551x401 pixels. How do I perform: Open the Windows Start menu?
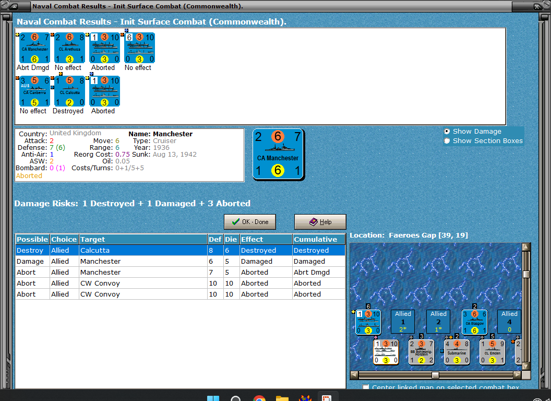(x=213, y=398)
